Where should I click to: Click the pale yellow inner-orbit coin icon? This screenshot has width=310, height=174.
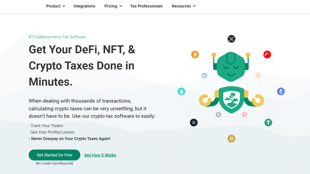(x=258, y=75)
